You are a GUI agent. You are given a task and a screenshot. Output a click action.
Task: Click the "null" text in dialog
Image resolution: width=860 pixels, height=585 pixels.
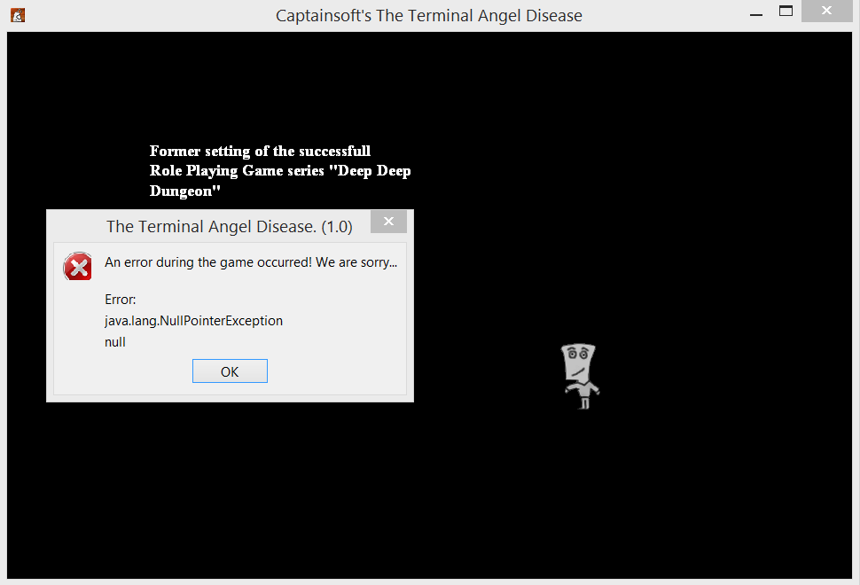(x=115, y=342)
